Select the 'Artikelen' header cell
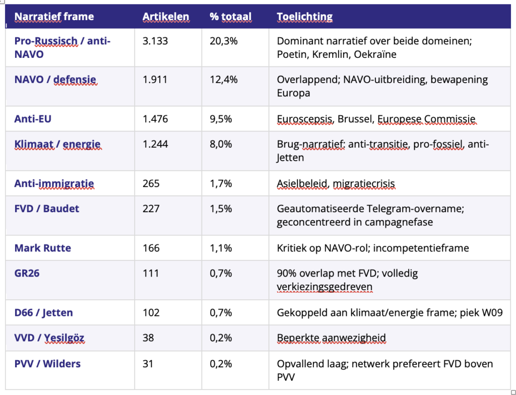516x395 pixels. click(166, 17)
